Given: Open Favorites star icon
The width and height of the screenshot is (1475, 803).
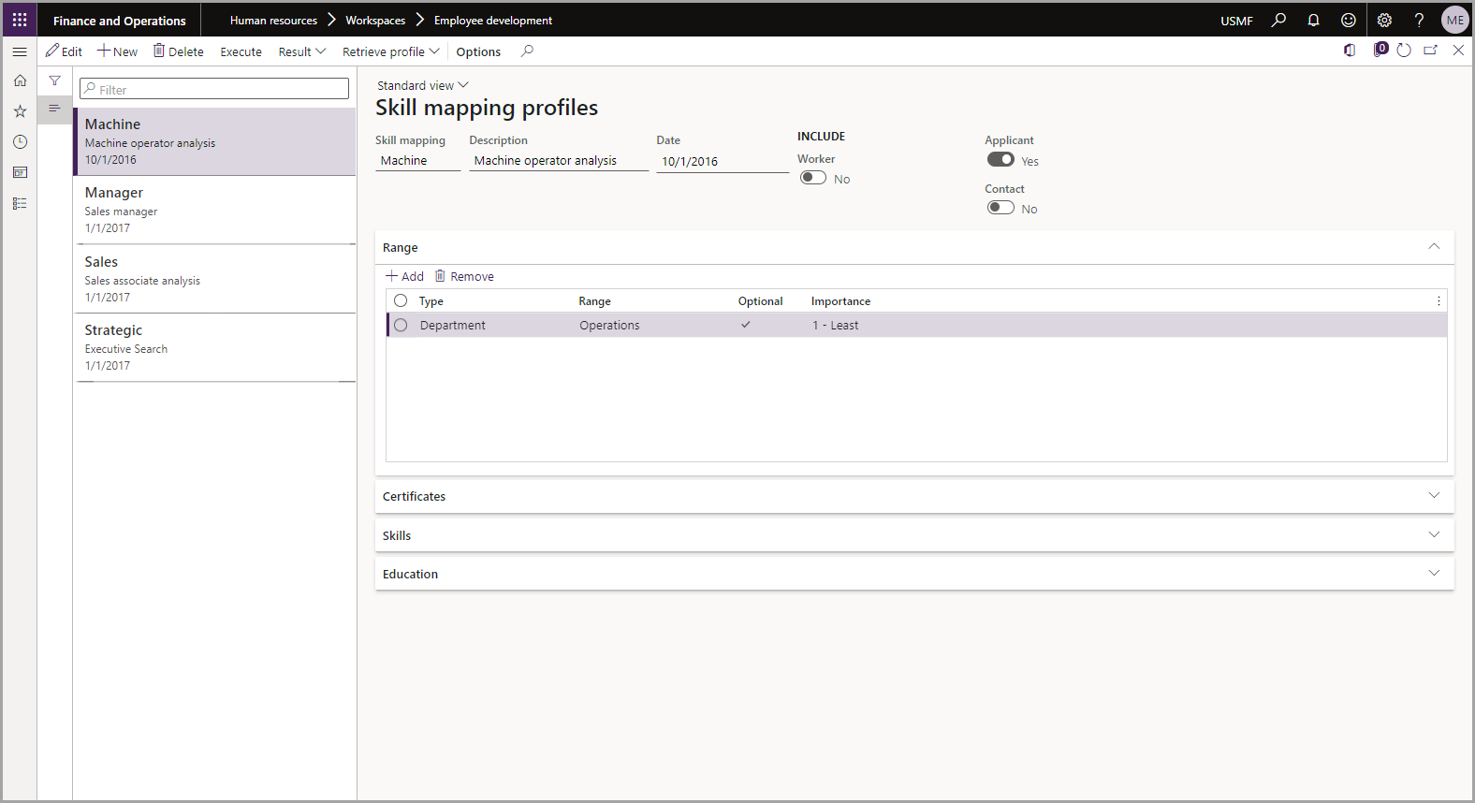Looking at the screenshot, I should pos(20,111).
